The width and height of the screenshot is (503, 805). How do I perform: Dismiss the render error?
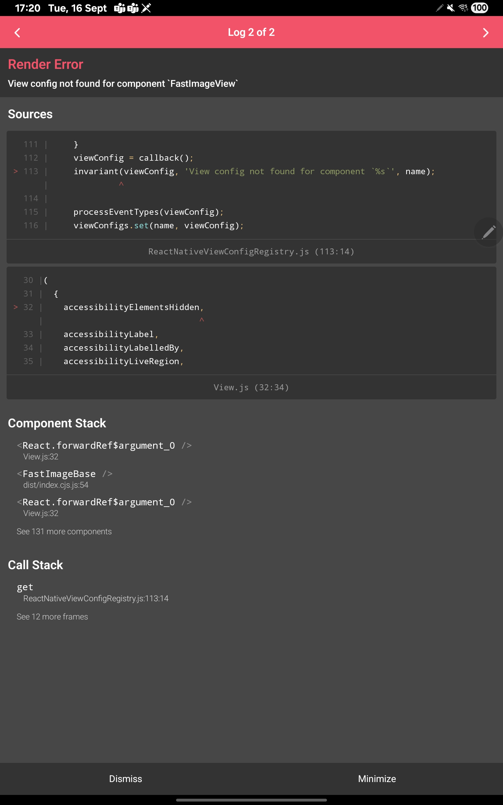125,779
